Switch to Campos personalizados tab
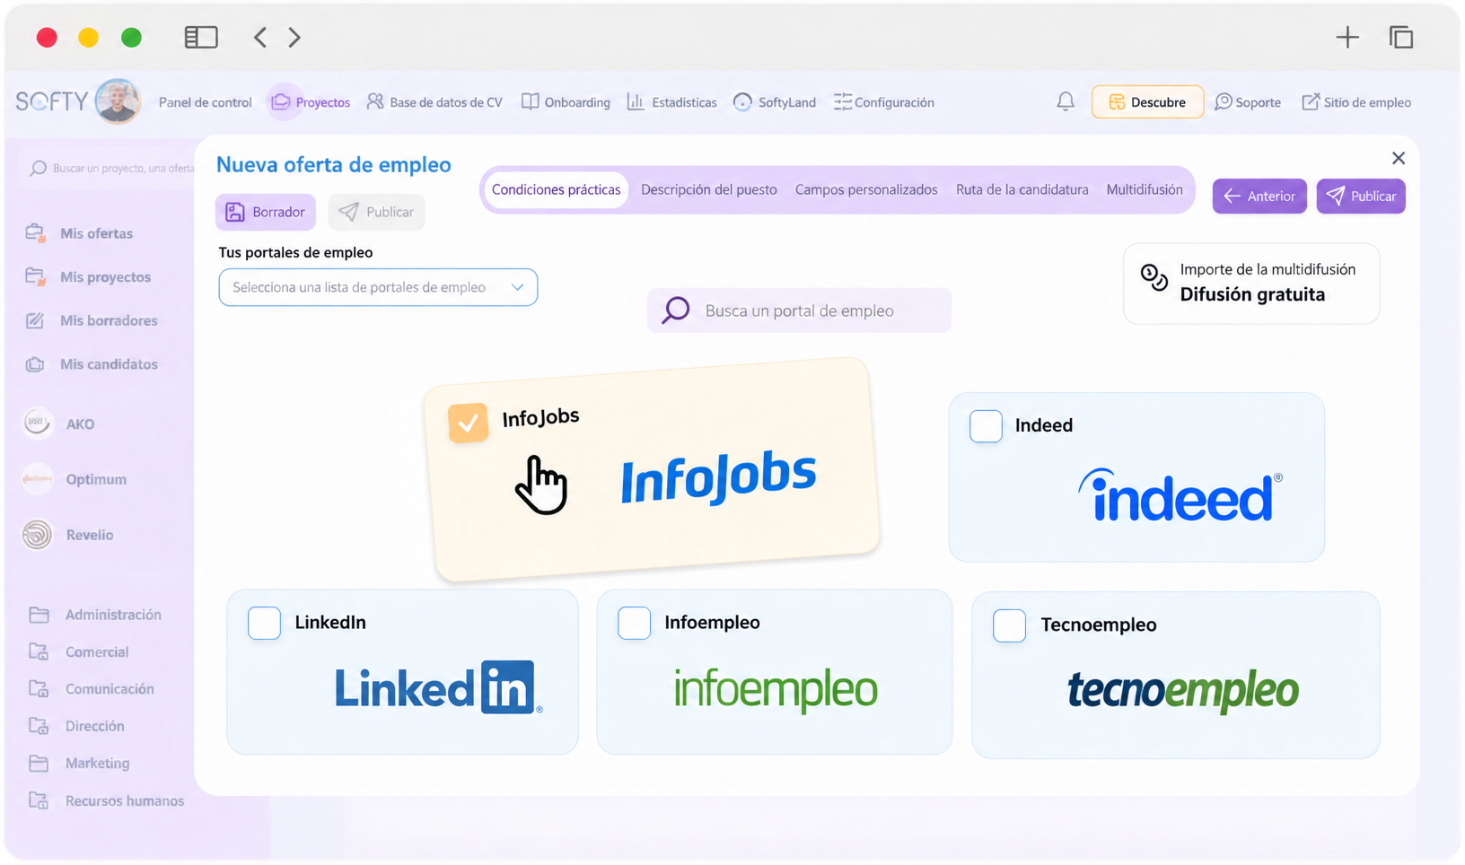1465x865 pixels. pos(866,189)
